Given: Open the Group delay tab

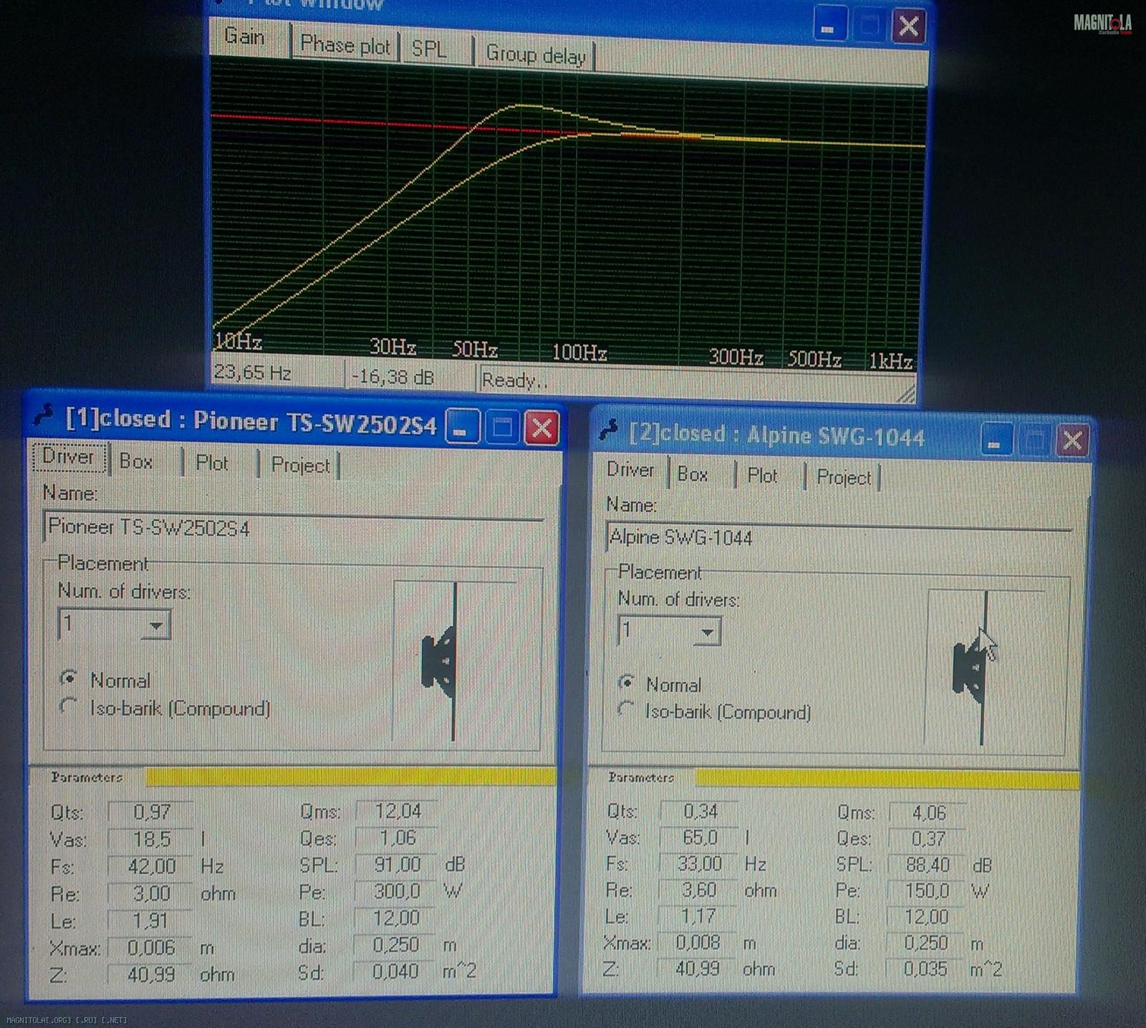Looking at the screenshot, I should pyautogui.click(x=535, y=55).
